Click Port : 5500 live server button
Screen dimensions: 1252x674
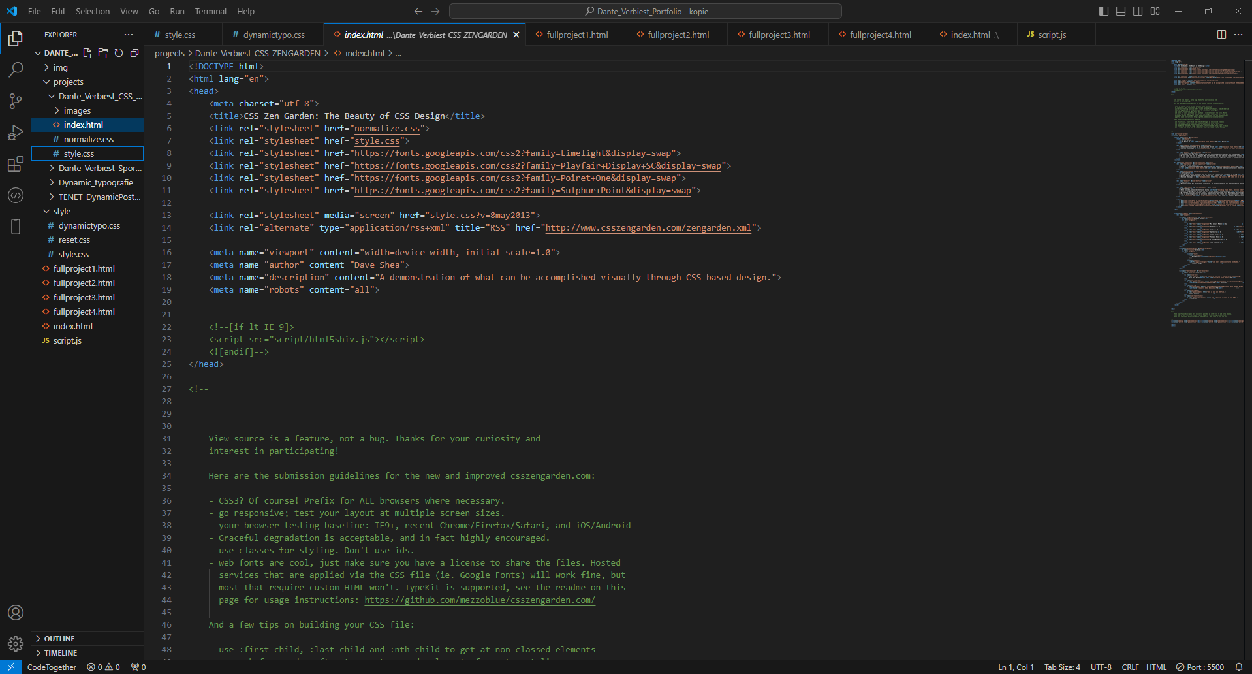coord(1200,667)
